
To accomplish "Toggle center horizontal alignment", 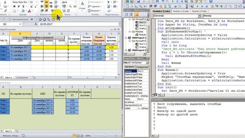I will pos(46,7).
